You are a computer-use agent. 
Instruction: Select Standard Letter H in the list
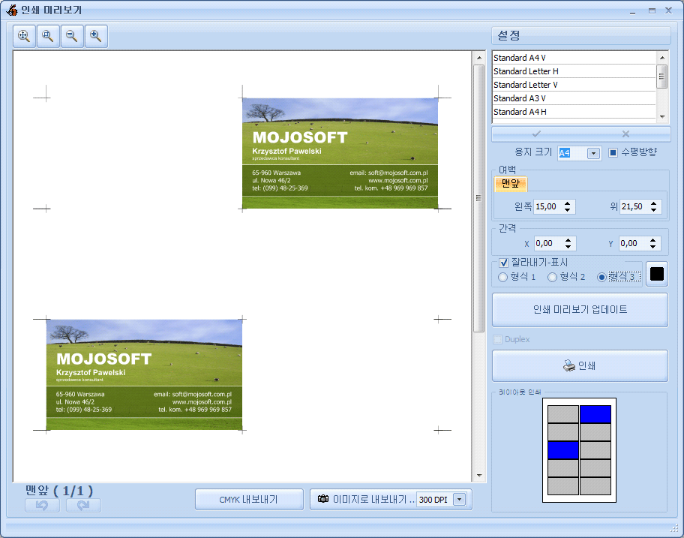click(574, 71)
